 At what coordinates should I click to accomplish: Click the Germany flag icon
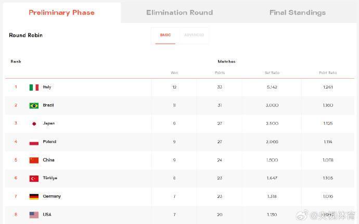coord(34,197)
